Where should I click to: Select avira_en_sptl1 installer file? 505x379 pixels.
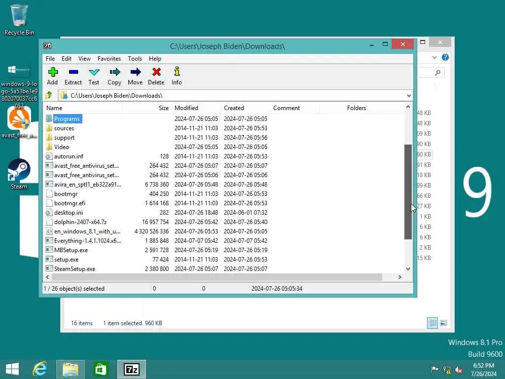(x=88, y=185)
